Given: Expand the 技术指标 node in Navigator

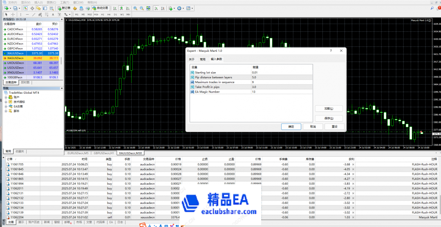Looking at the screenshot, I should (6, 102).
